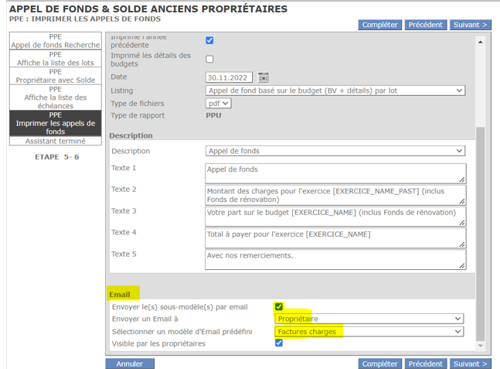500x369 pixels.
Task: Click the Date input field
Action: click(x=230, y=77)
